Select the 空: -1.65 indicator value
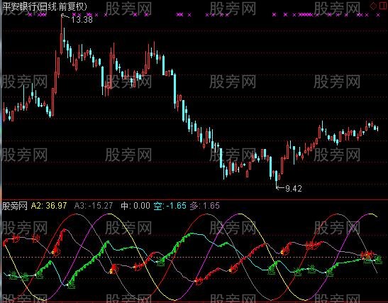The height and width of the screenshot is (303, 388). (170, 206)
